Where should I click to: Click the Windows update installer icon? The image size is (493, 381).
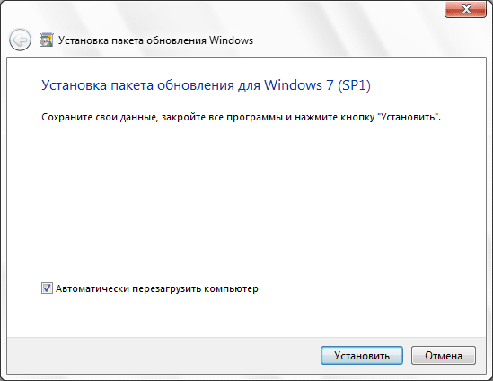click(46, 40)
